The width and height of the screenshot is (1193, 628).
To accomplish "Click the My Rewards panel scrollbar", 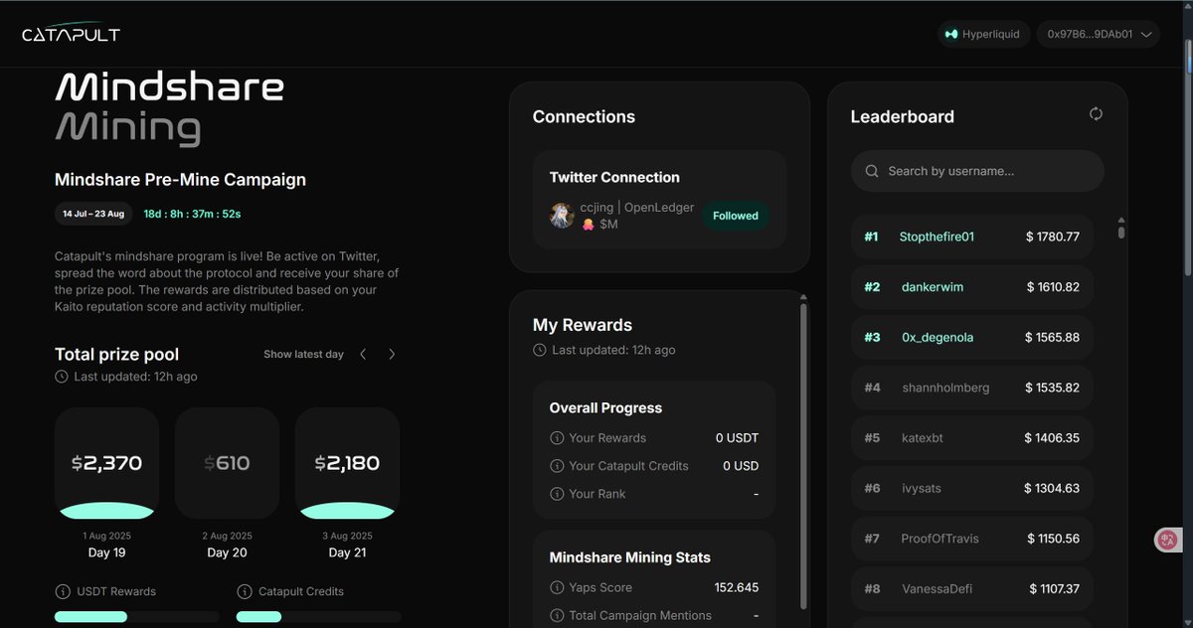I will (x=803, y=457).
